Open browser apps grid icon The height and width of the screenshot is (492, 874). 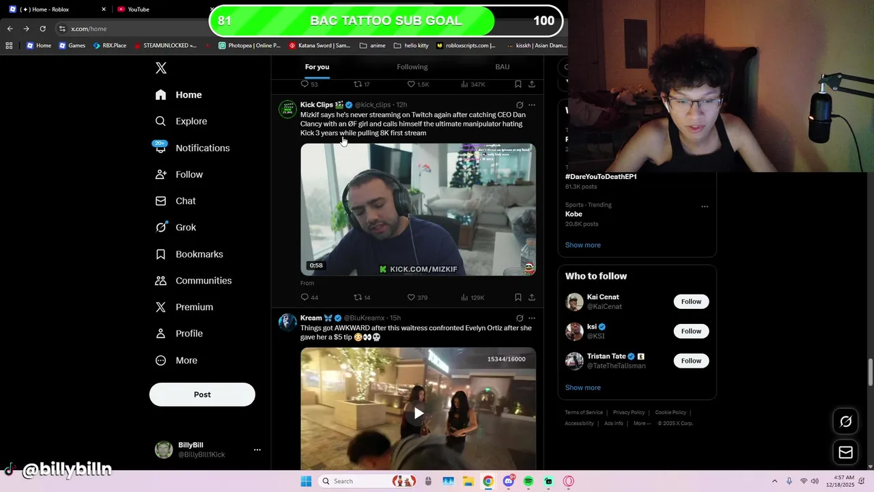point(9,46)
